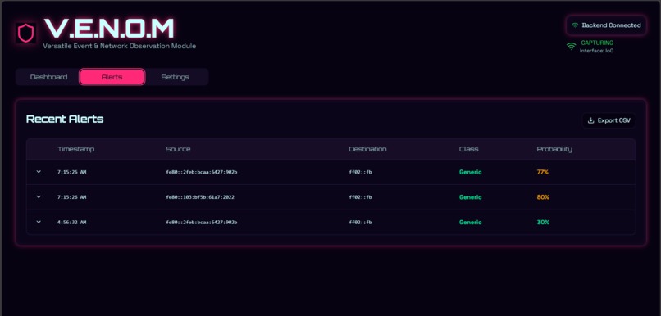This screenshot has height=316, width=661.
Task: Click the Generic class in the 77% row
Action: pyautogui.click(x=470, y=172)
